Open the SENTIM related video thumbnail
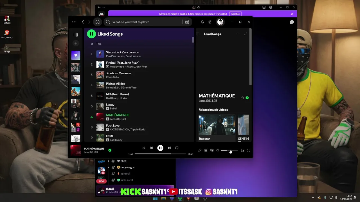The image size is (360, 202). 243,125
